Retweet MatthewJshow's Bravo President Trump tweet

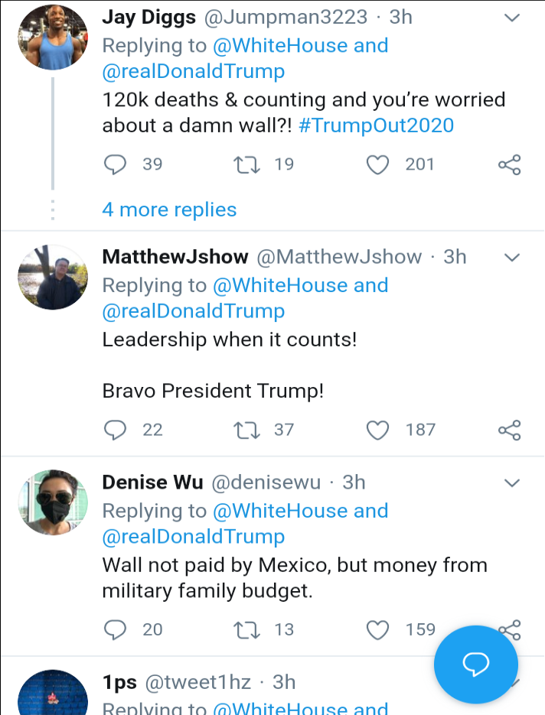[247, 431]
